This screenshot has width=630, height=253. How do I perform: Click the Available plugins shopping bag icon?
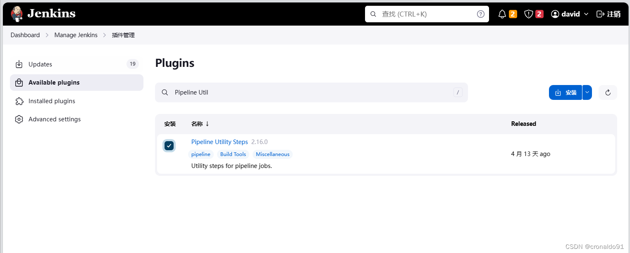tap(19, 83)
